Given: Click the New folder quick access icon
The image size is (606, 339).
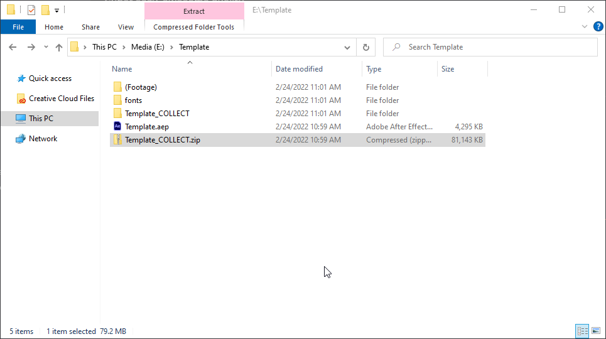Looking at the screenshot, I should 45,10.
